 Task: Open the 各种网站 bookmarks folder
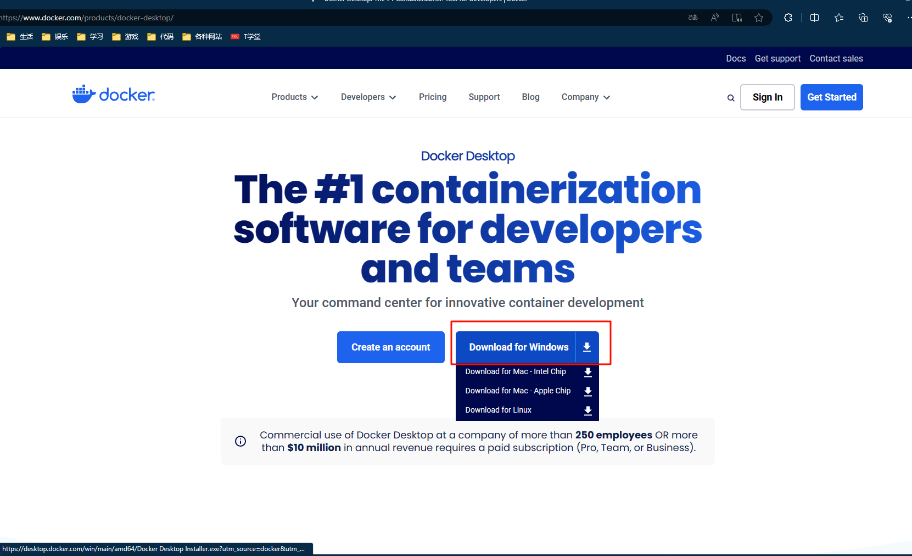click(x=202, y=37)
